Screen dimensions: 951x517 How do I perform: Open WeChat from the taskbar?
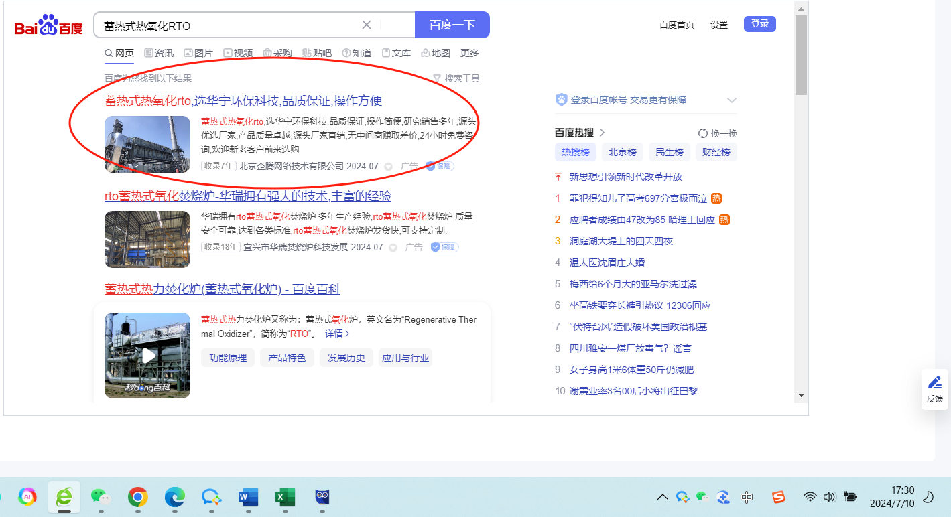coord(101,496)
